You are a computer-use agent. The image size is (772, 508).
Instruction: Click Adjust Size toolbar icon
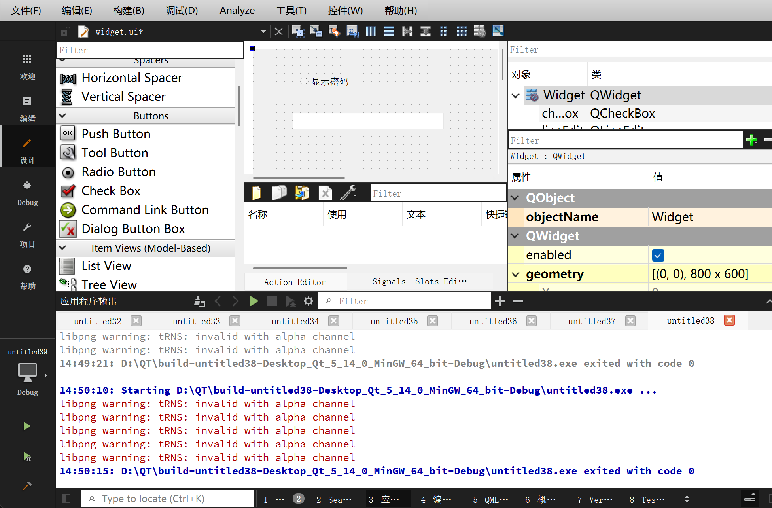(498, 31)
